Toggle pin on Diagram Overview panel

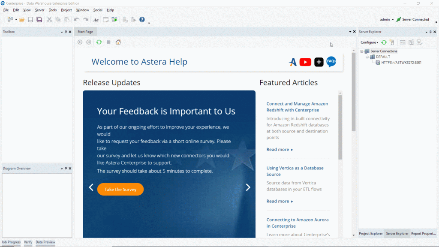[66, 169]
